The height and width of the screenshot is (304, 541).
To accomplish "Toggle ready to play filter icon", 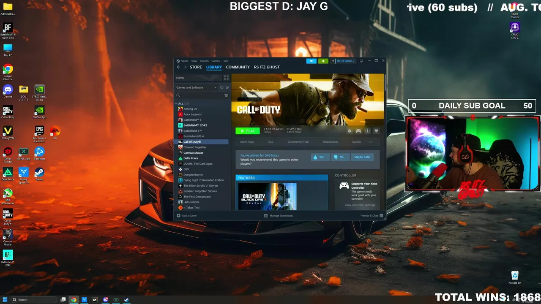I will tap(227, 87).
